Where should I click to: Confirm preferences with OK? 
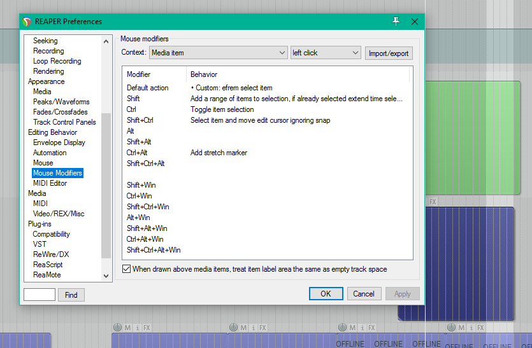[x=326, y=294]
